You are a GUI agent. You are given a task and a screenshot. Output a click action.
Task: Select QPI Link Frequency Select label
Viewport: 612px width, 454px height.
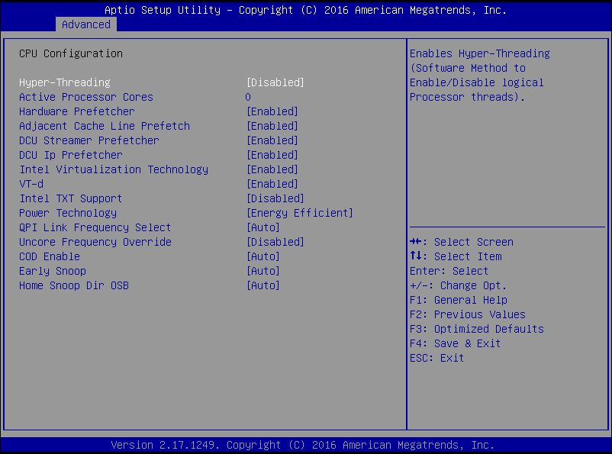[95, 227]
